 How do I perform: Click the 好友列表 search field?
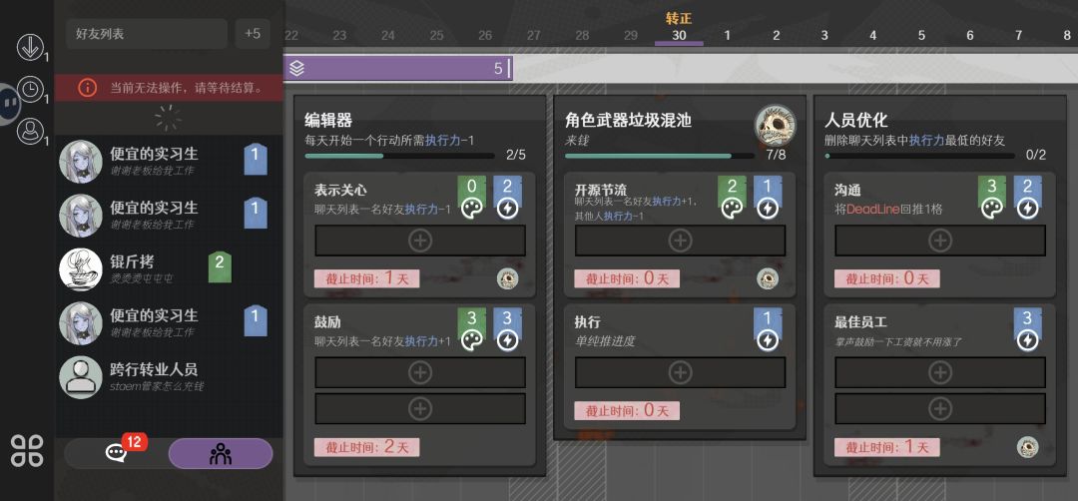147,33
